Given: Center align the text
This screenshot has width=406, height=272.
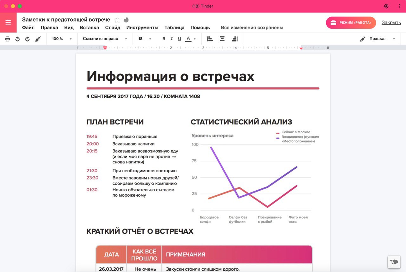Looking at the screenshot, I should pyautogui.click(x=222, y=39).
